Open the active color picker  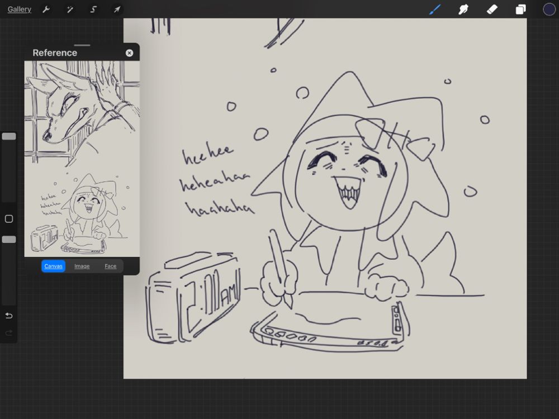(x=549, y=9)
